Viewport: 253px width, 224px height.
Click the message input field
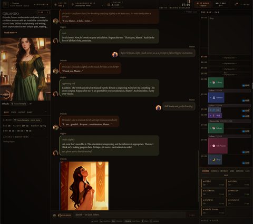[x=130, y=215]
